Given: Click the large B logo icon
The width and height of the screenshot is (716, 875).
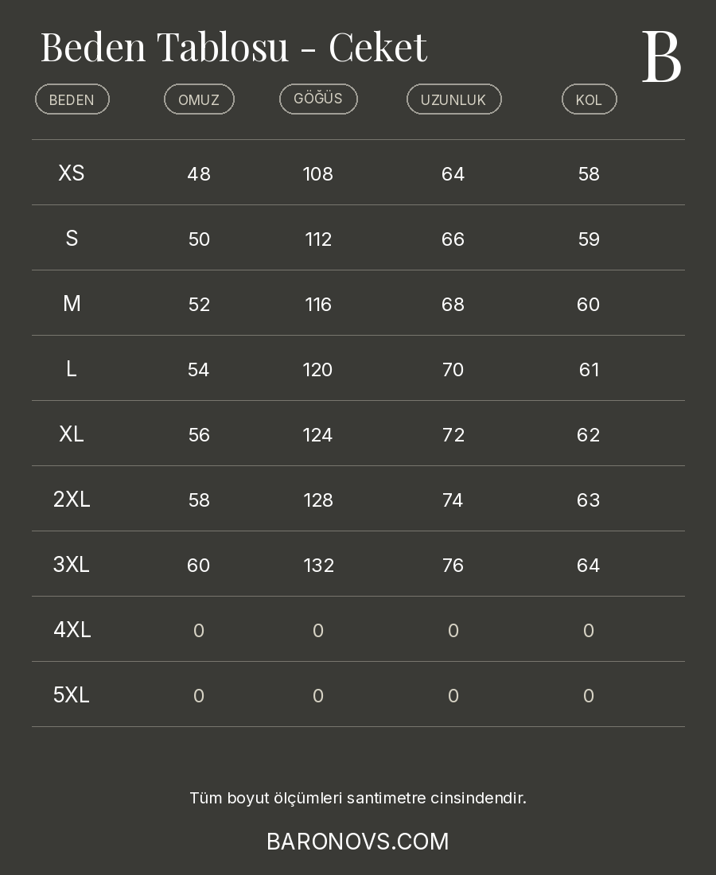Looking at the screenshot, I should [661, 56].
